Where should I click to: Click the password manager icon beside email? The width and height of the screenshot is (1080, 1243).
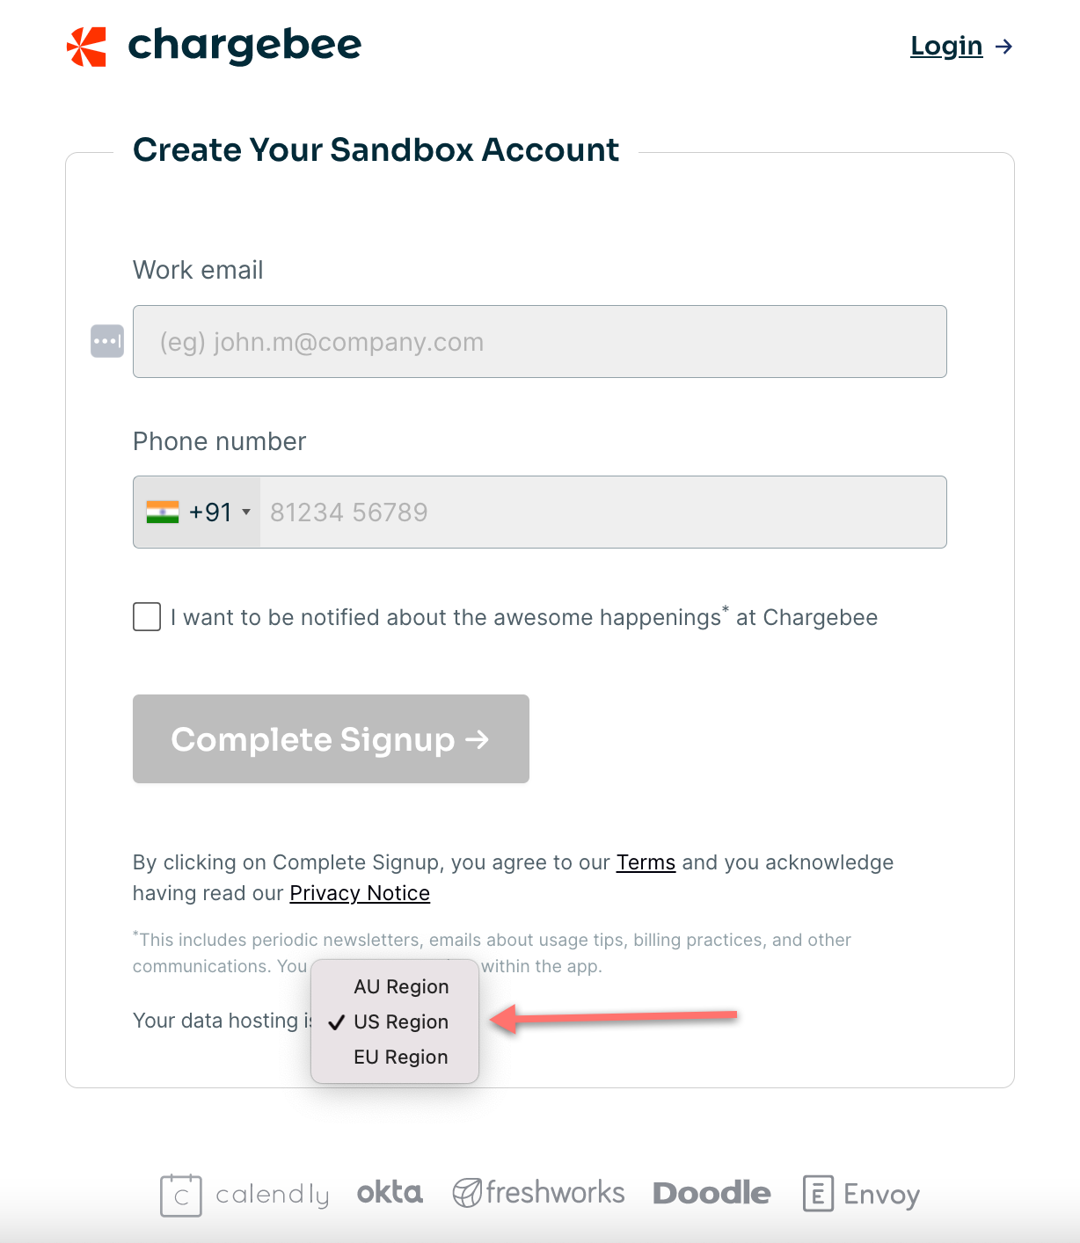(107, 341)
